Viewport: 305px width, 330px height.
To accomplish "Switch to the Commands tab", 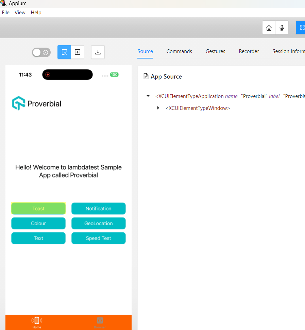I will 179,51.
